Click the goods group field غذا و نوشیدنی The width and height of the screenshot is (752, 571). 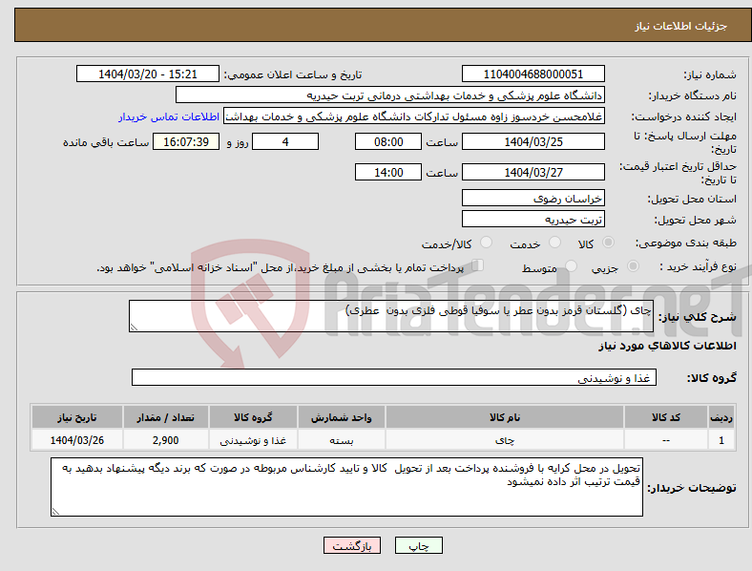pyautogui.click(x=394, y=377)
